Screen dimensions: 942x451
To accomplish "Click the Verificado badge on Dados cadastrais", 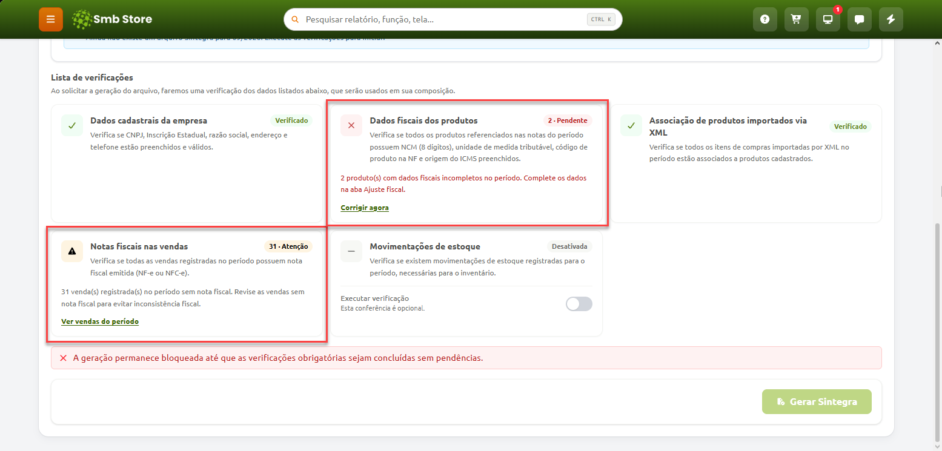I will pos(291,120).
